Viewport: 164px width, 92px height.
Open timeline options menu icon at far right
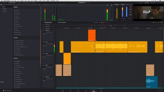point(162,22)
